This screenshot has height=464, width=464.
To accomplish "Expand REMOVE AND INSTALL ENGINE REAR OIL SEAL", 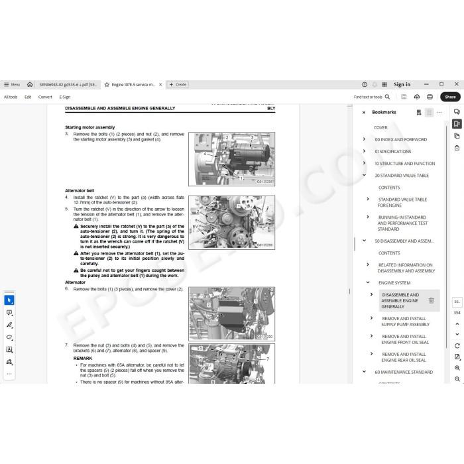I will tap(372, 353).
